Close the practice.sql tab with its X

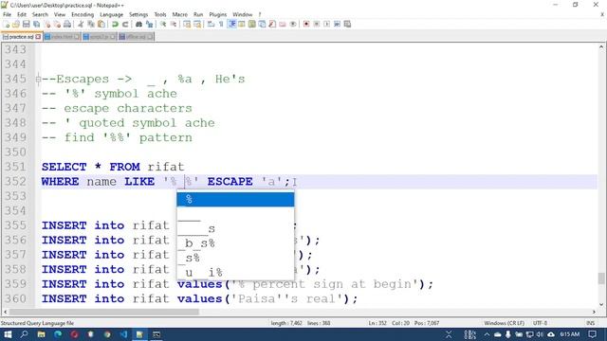[38, 37]
